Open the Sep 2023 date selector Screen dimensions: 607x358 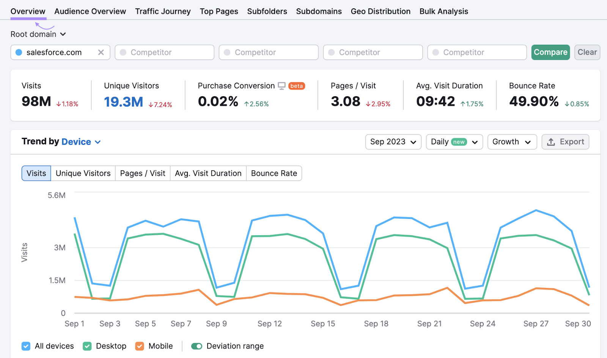pos(393,142)
